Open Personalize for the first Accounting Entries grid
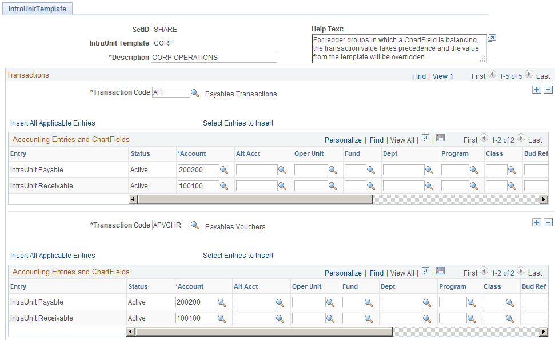Screen dimensions: 555x340 (x=343, y=140)
